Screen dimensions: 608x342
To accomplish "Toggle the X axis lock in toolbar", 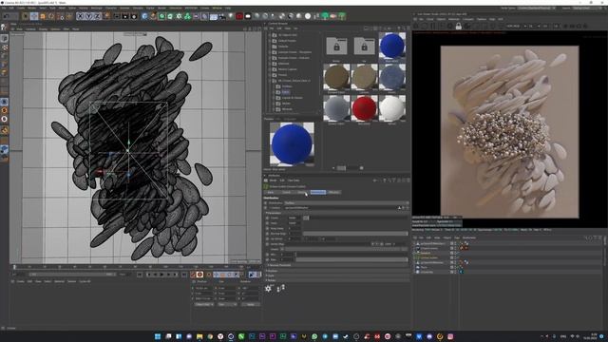I will click(80, 16).
